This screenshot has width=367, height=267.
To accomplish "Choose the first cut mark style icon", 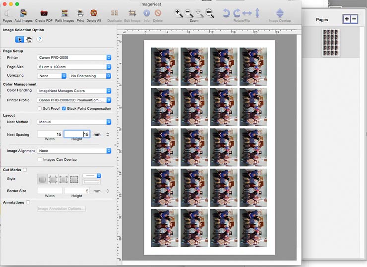I will pyautogui.click(x=42, y=179).
